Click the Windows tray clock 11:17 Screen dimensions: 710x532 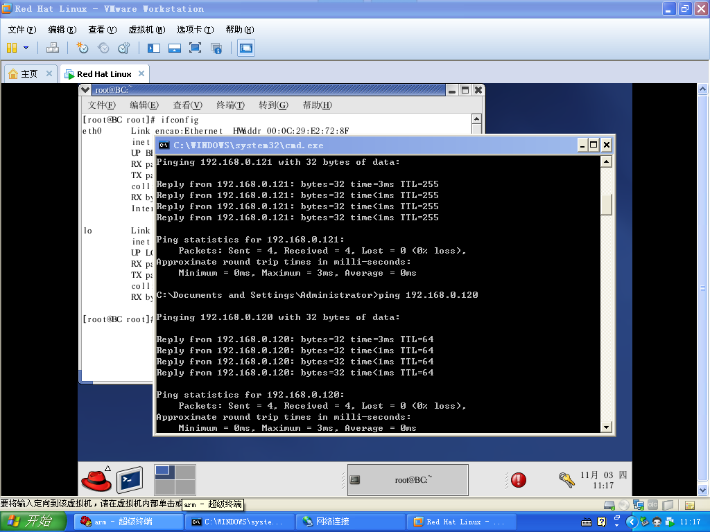690,522
